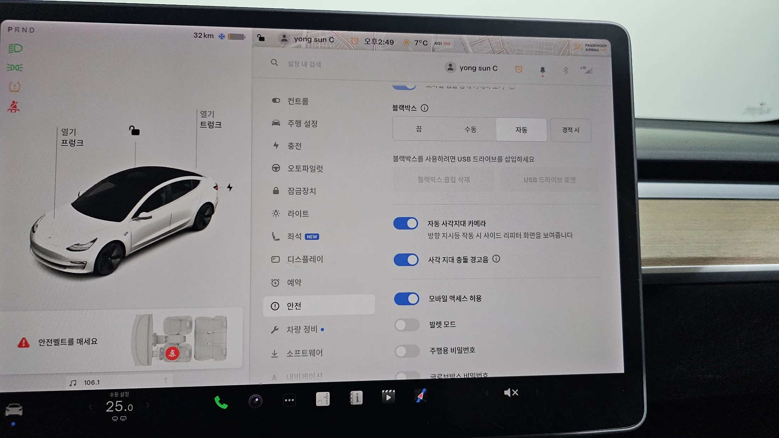The width and height of the screenshot is (779, 438).
Task: Enable 발렛 모드 toggle
Action: click(407, 325)
